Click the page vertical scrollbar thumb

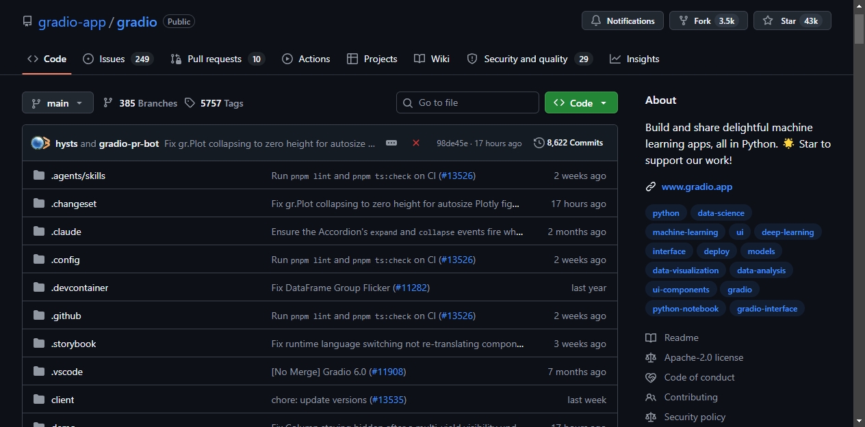pos(859,28)
